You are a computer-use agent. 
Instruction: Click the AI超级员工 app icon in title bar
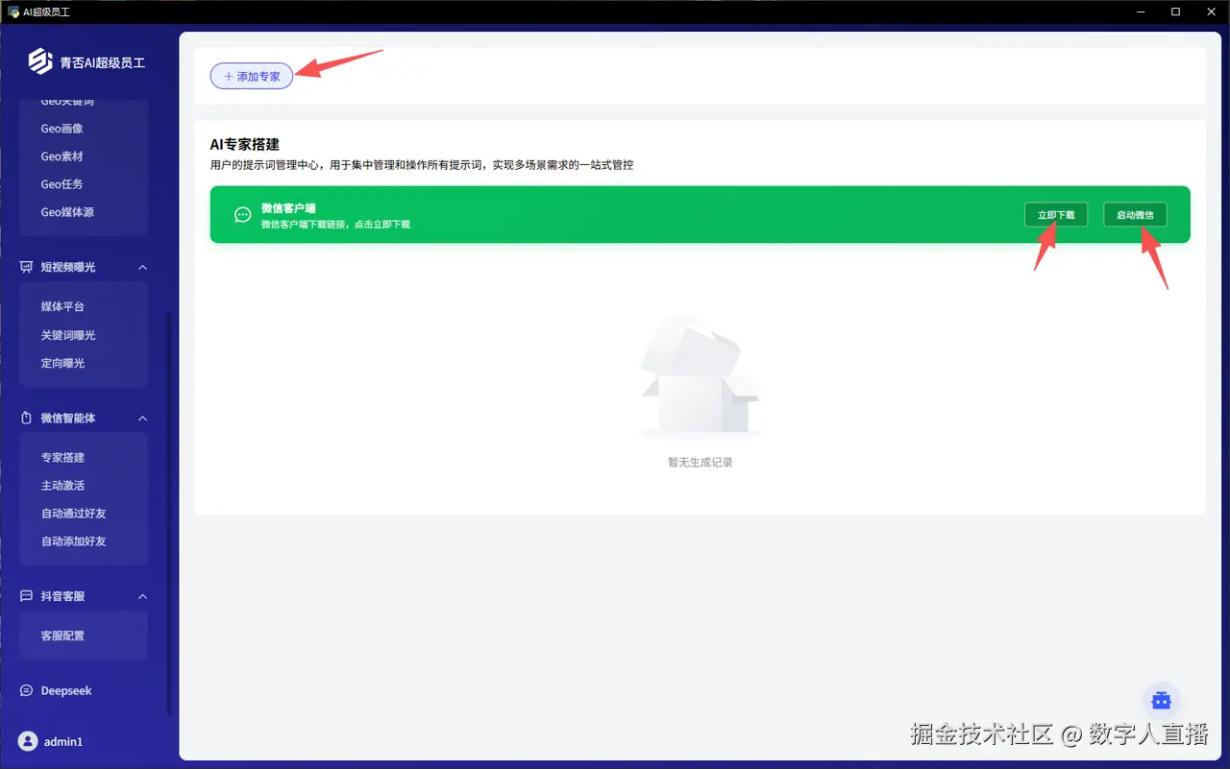click(x=14, y=12)
